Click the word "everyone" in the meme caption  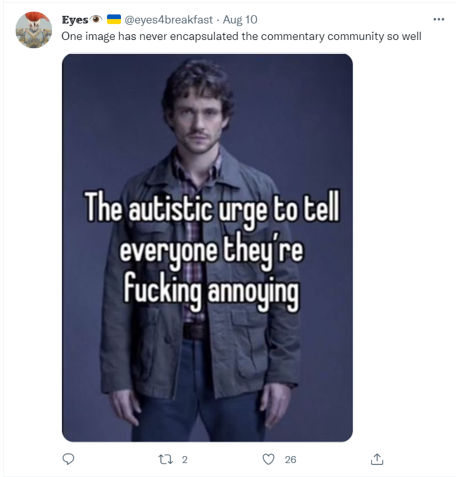click(168, 252)
